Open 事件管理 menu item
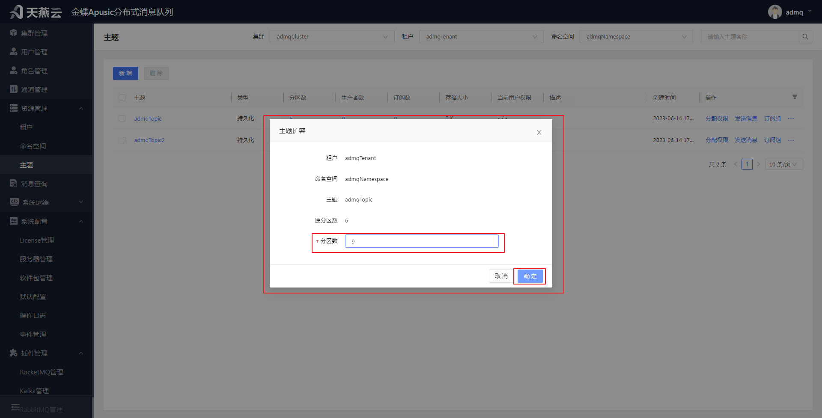The width and height of the screenshot is (822, 418). coord(33,334)
